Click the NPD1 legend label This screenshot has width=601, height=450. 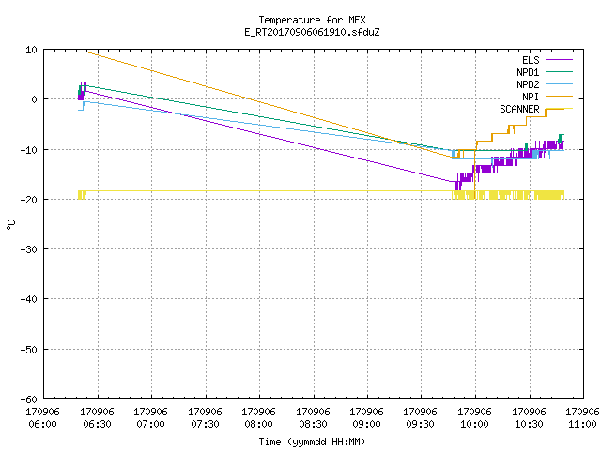(528, 72)
